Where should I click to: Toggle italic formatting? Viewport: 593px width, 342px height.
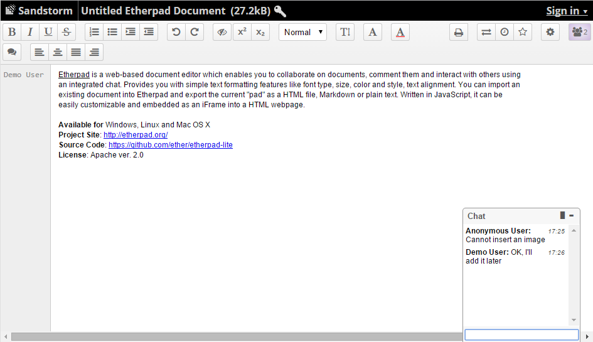[x=30, y=32]
